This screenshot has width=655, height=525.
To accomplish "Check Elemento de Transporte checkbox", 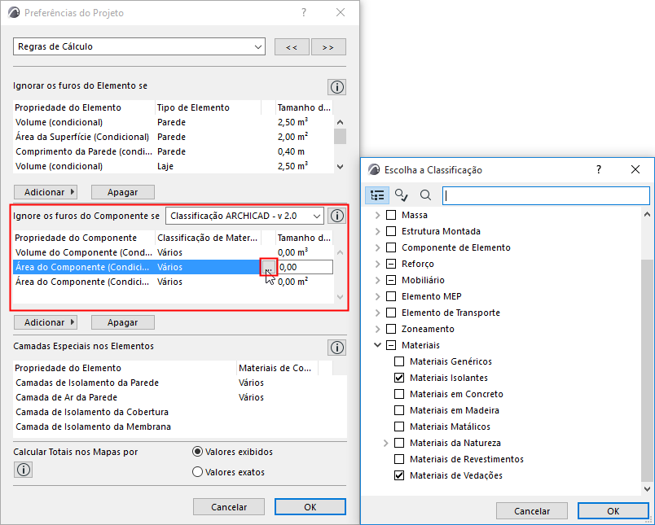I will [391, 313].
